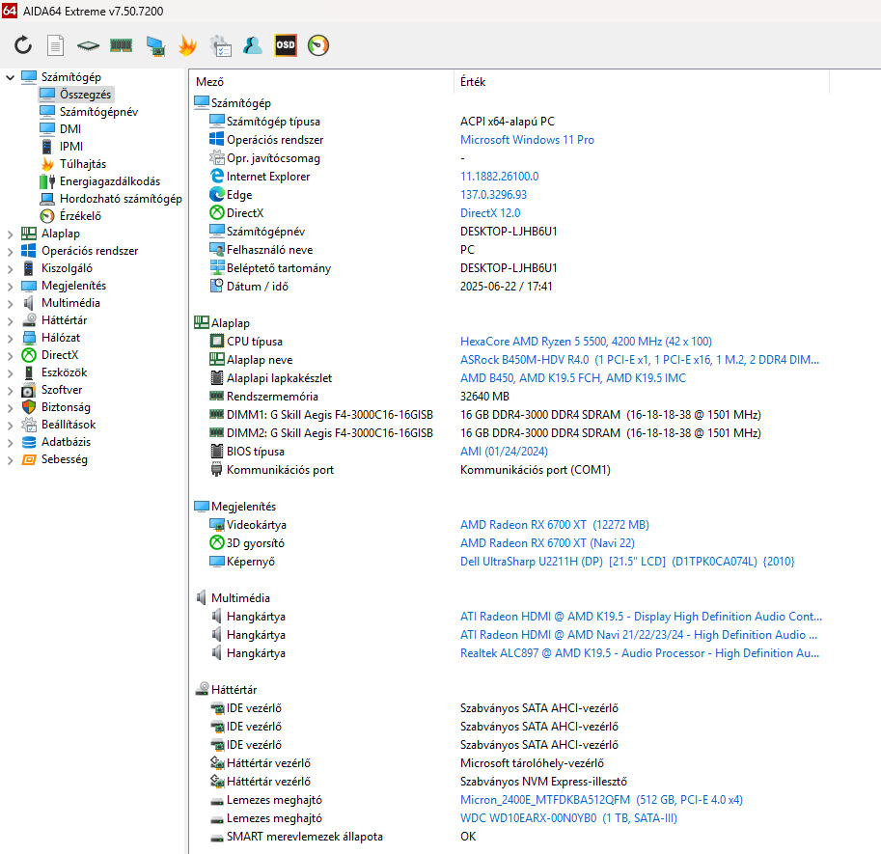Open the DMI tree item
The image size is (881, 854).
pos(70,129)
